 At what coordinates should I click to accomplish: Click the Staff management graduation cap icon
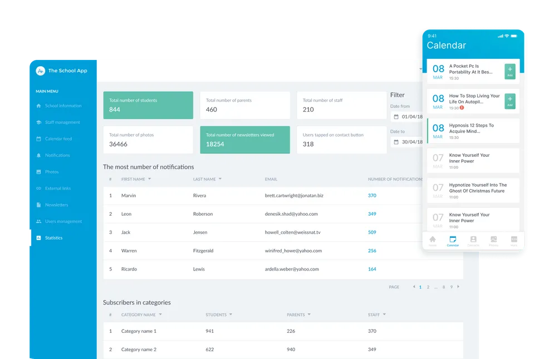[38, 122]
